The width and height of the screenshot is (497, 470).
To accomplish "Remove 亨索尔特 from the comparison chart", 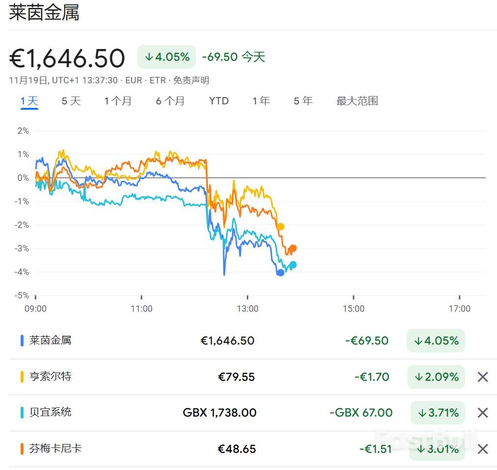I will 482,377.
